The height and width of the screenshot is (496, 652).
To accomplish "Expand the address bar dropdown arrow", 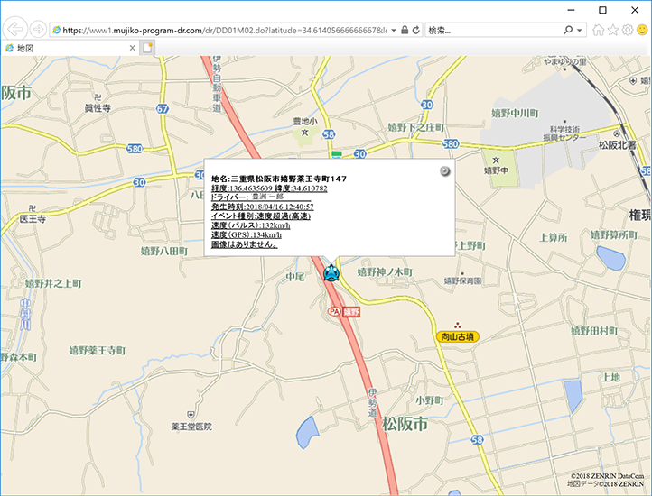I will click(x=392, y=30).
